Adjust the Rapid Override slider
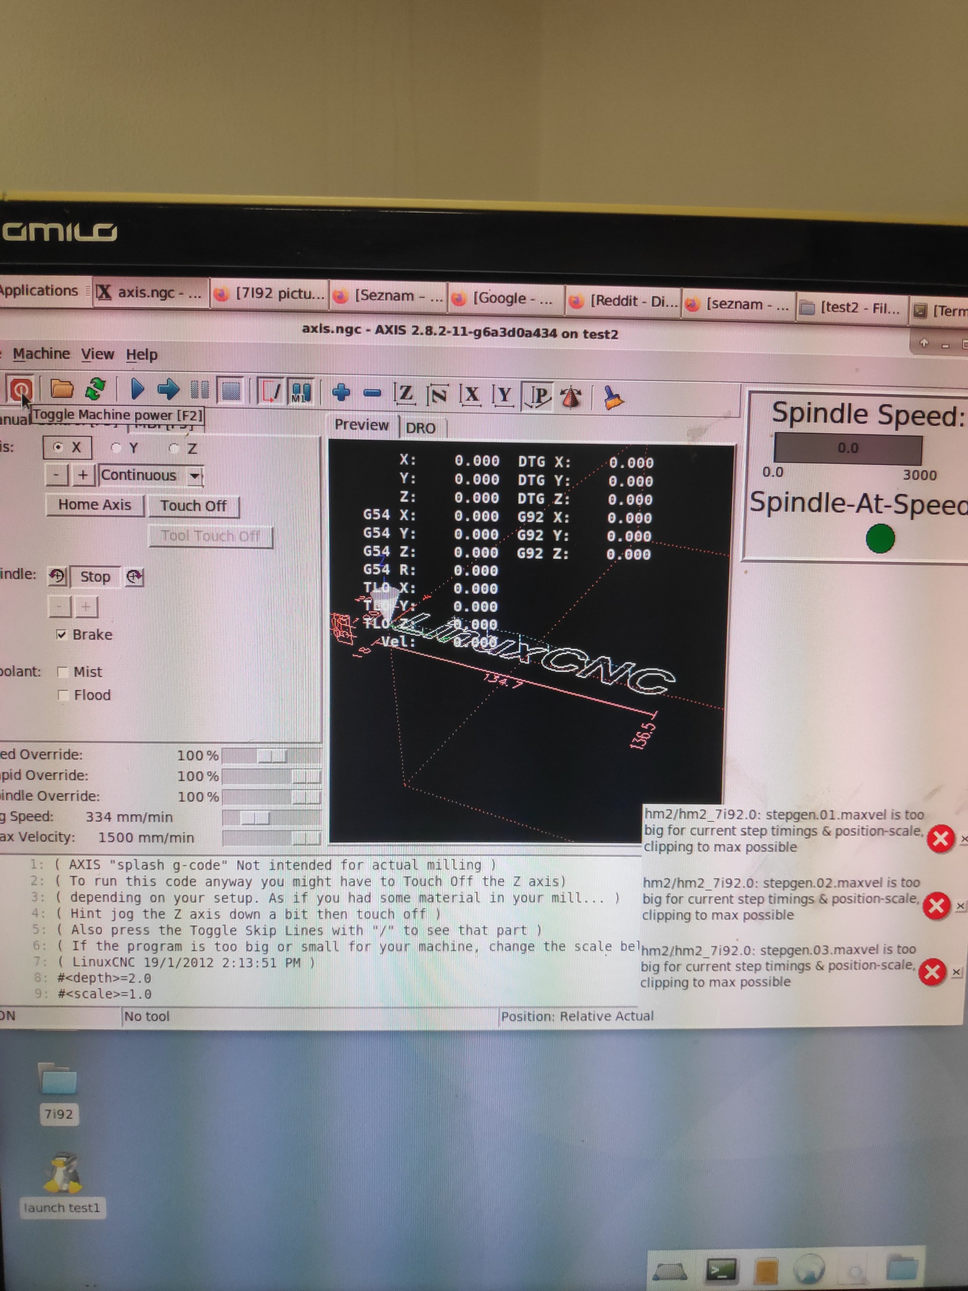This screenshot has height=1291, width=968. click(271, 776)
